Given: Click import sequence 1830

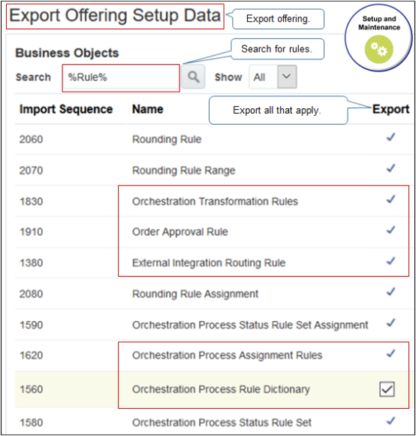Looking at the screenshot, I should click(x=31, y=201).
